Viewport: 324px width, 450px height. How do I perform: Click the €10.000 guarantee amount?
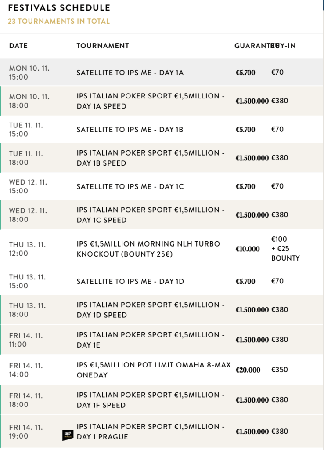click(x=248, y=249)
